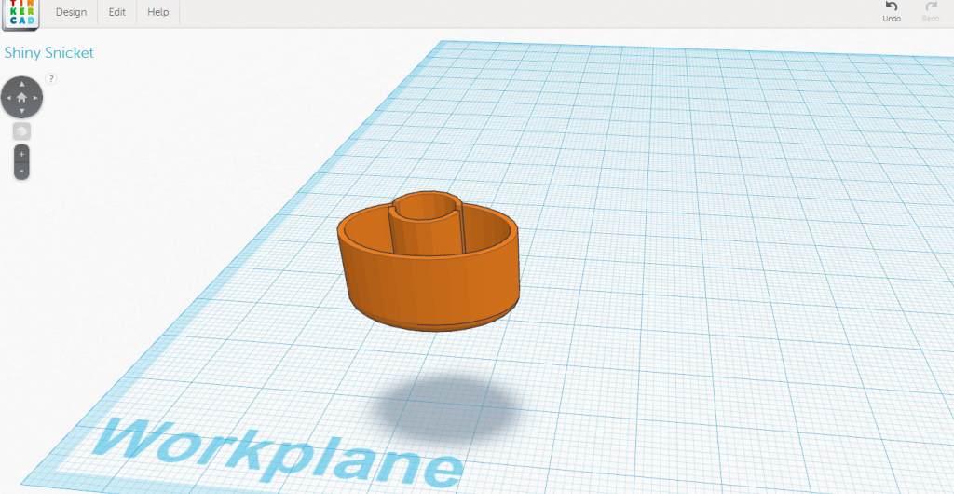Orbit view down arrow

click(22, 111)
